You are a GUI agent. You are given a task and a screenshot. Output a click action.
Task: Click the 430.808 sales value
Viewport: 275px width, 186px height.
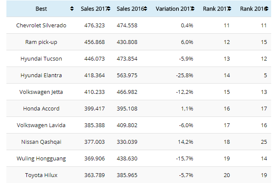pos(127,42)
